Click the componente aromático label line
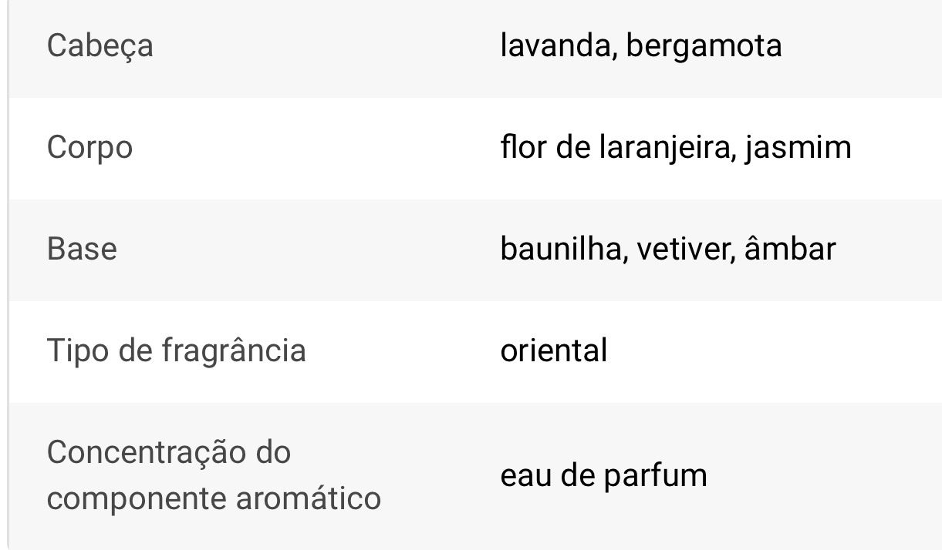The height and width of the screenshot is (550, 942). coord(214,498)
